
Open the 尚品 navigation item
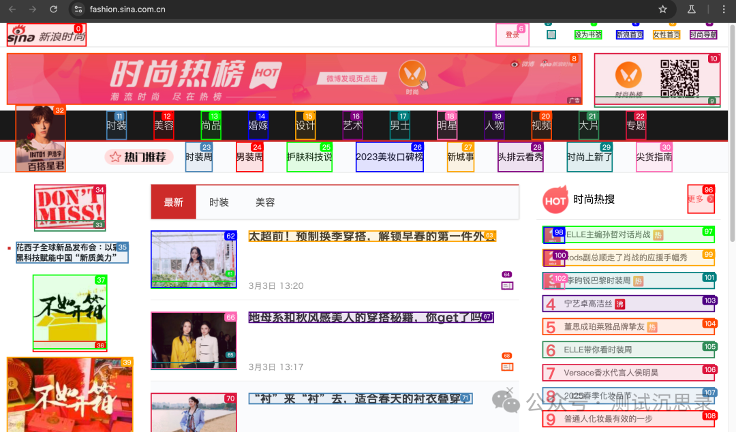211,125
